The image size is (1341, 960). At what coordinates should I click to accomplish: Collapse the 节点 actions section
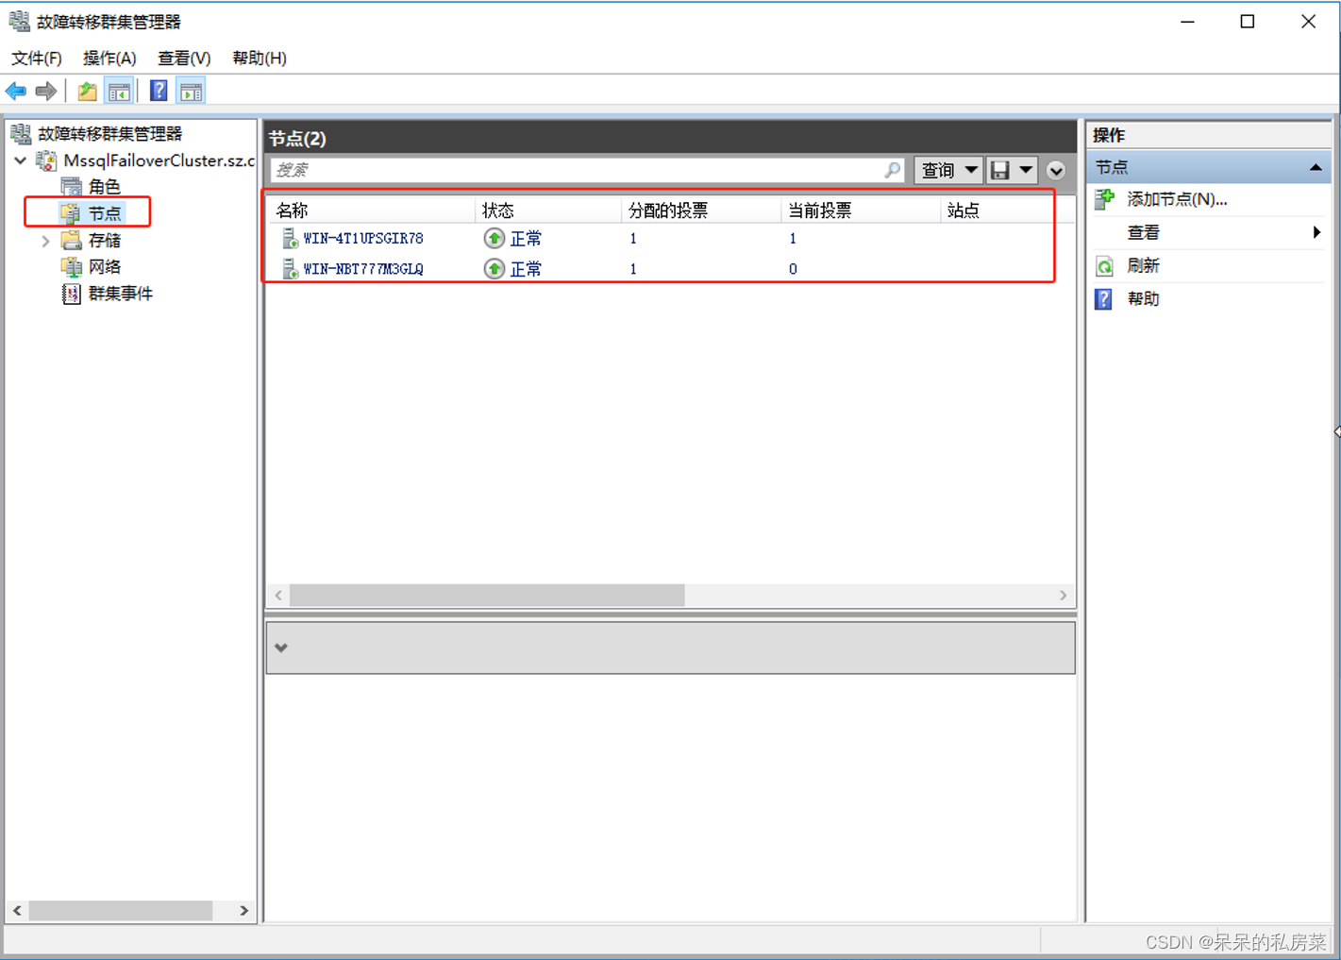point(1315,167)
